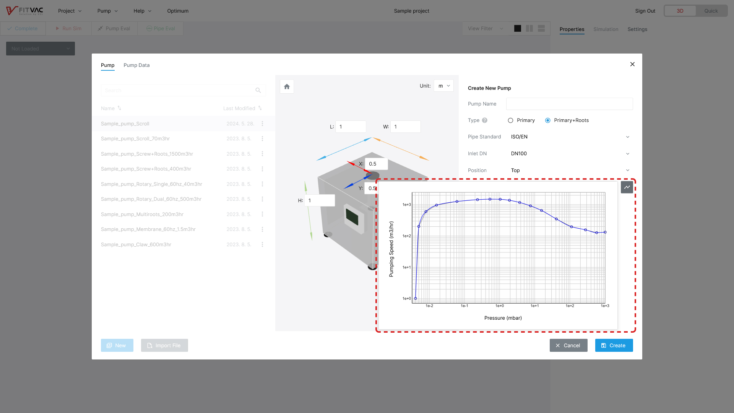Screen dimensions: 734x413
Task: Click the Pump Eval toolbar button
Action: click(114, 28)
